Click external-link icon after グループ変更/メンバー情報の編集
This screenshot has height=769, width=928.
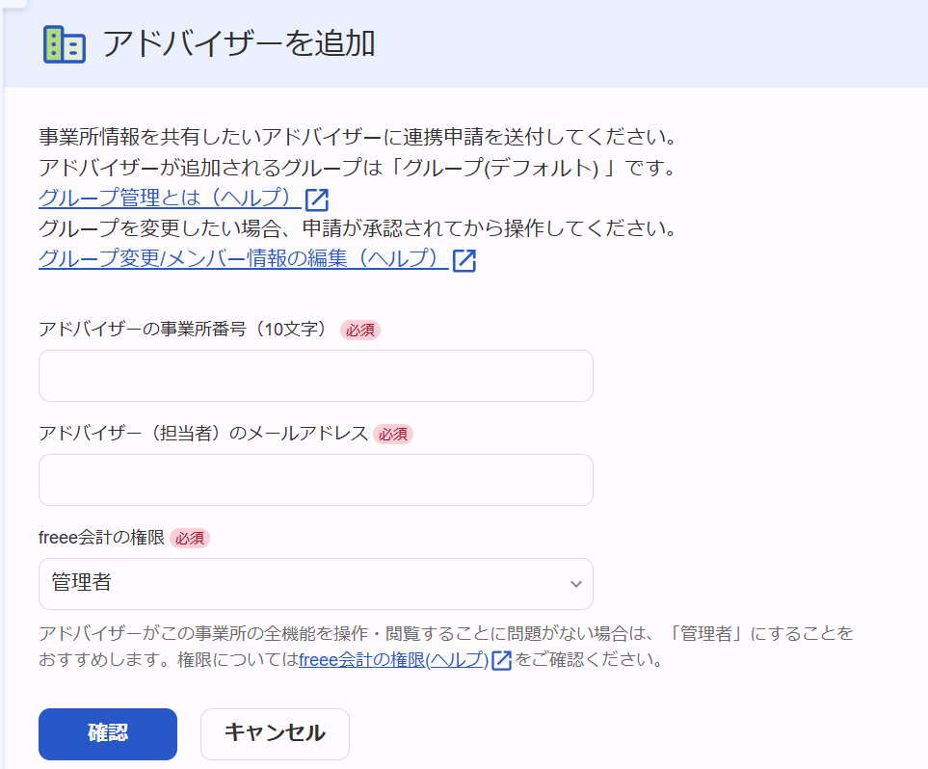click(464, 260)
